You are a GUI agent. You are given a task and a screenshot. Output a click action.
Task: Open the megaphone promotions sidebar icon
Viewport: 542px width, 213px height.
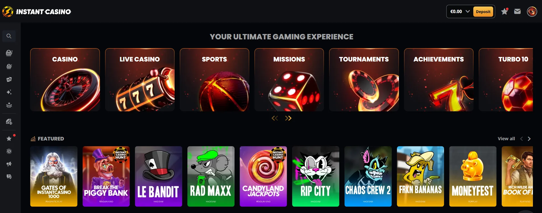tap(9, 164)
